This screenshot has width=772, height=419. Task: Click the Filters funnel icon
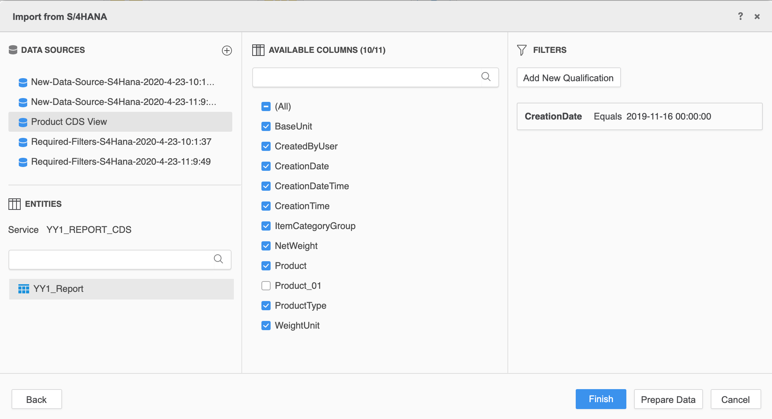522,50
